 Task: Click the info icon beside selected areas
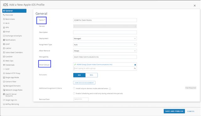click(110, 88)
